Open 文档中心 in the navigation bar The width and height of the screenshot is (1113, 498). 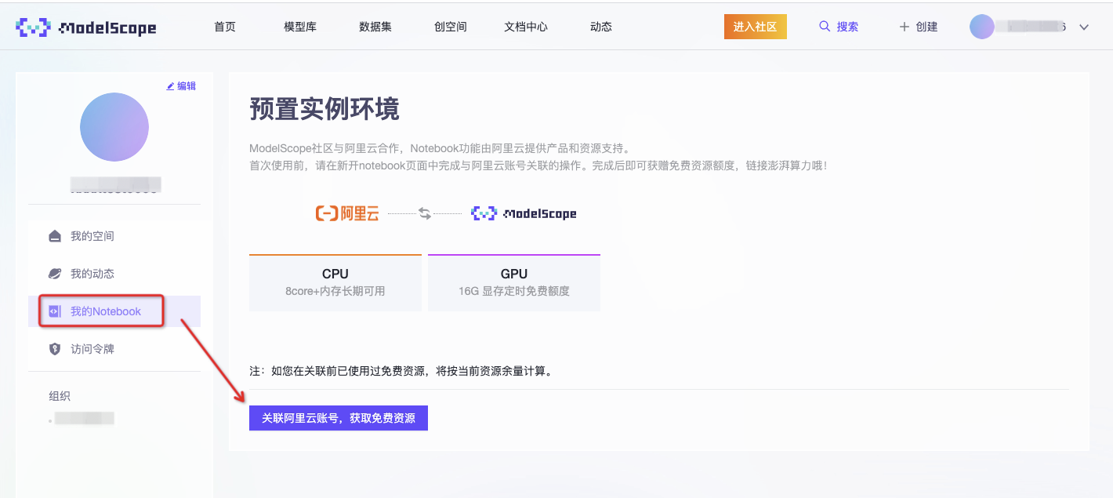525,26
